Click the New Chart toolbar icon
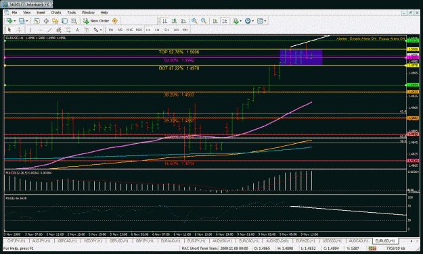The image size is (423, 254). click(9, 21)
